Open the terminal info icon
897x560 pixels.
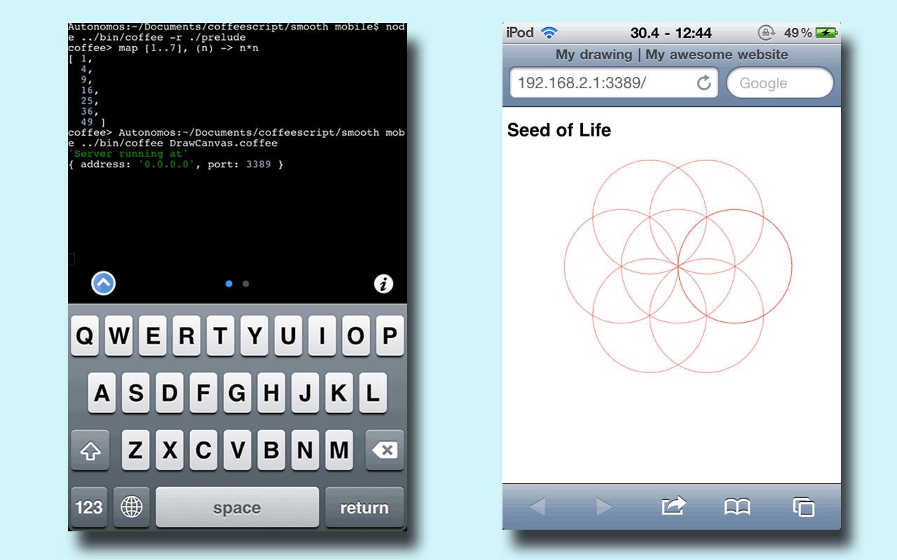pyautogui.click(x=383, y=283)
